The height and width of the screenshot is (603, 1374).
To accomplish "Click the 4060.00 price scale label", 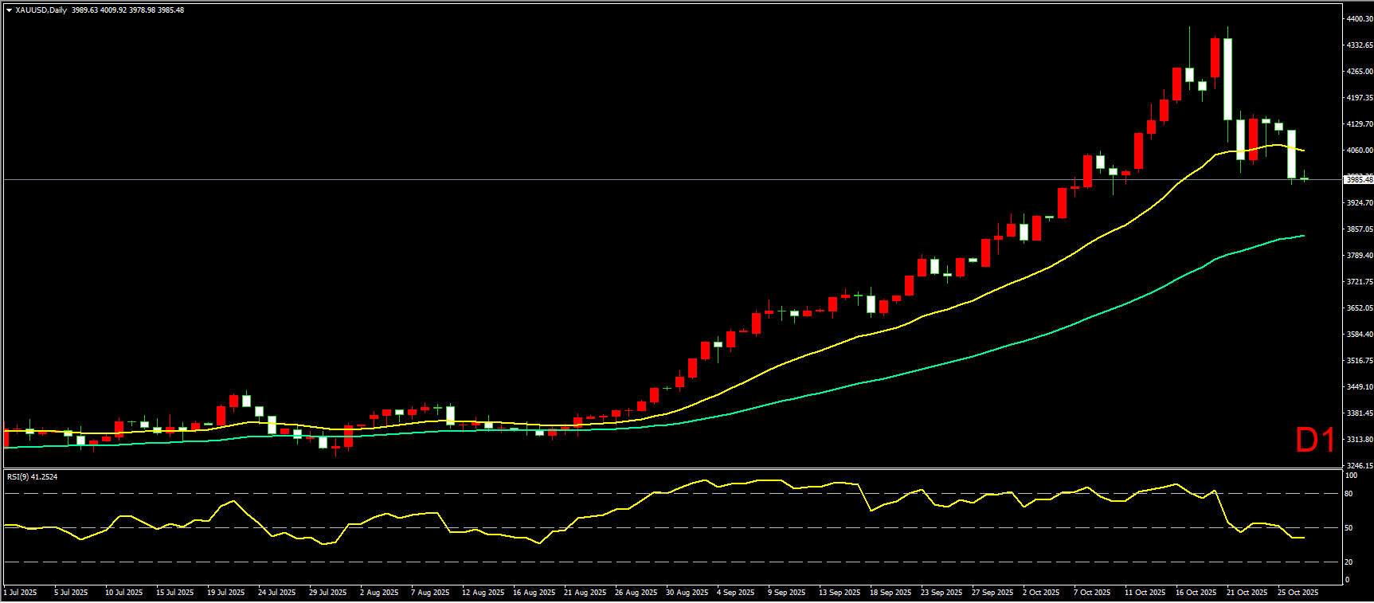I will click(1359, 151).
